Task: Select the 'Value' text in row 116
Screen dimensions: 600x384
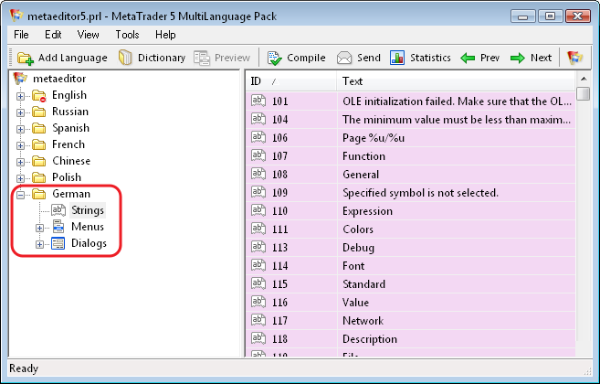Action: [x=355, y=303]
